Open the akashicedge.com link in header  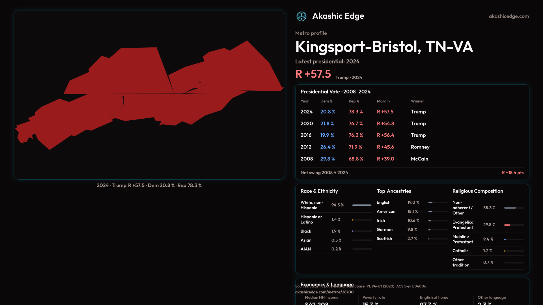(508, 16)
